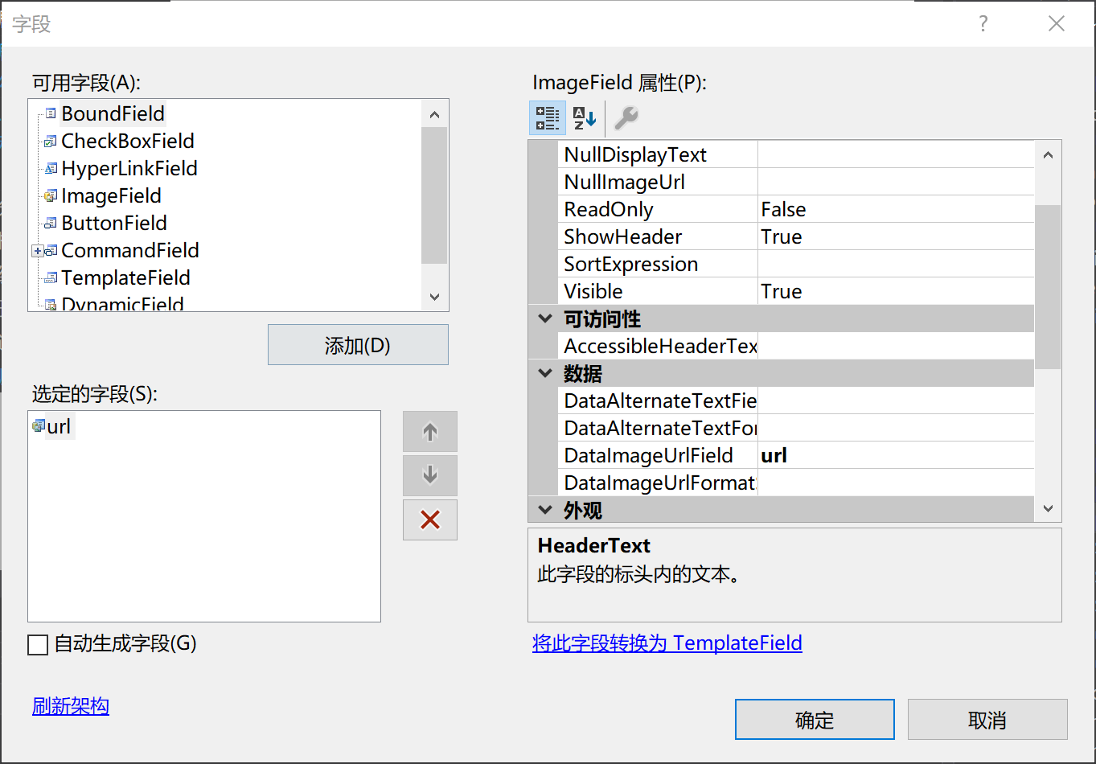Select ImageField in available fields
Image resolution: width=1096 pixels, height=764 pixels.
[111, 195]
